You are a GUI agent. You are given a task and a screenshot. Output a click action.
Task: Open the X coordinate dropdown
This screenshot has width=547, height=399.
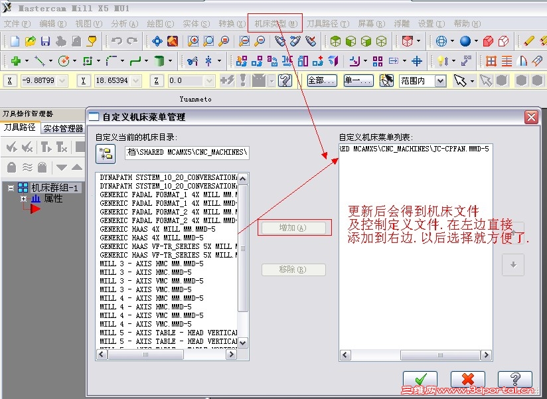tap(62, 81)
